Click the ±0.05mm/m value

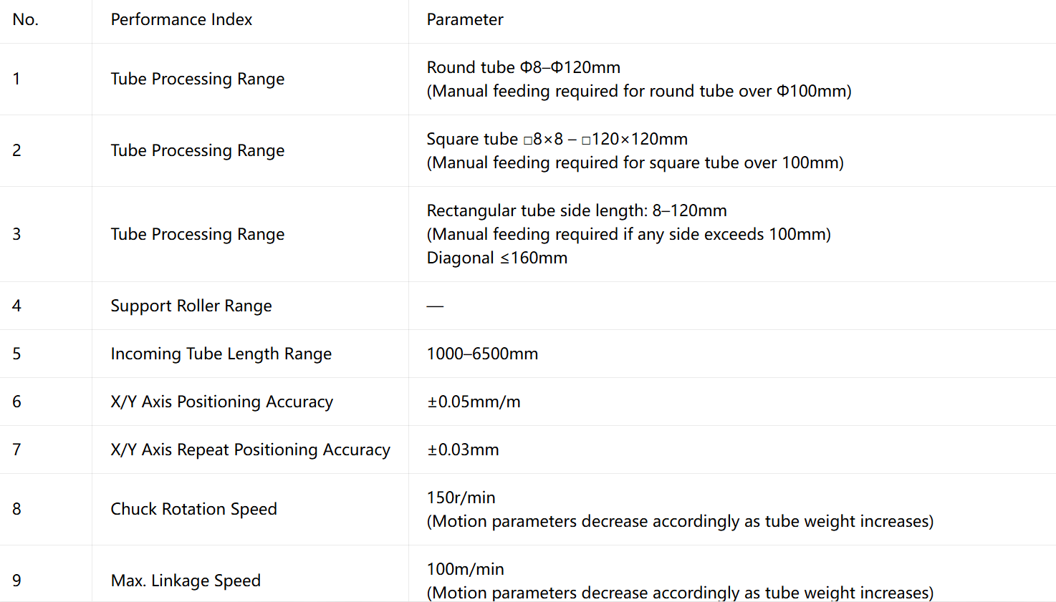(x=474, y=402)
